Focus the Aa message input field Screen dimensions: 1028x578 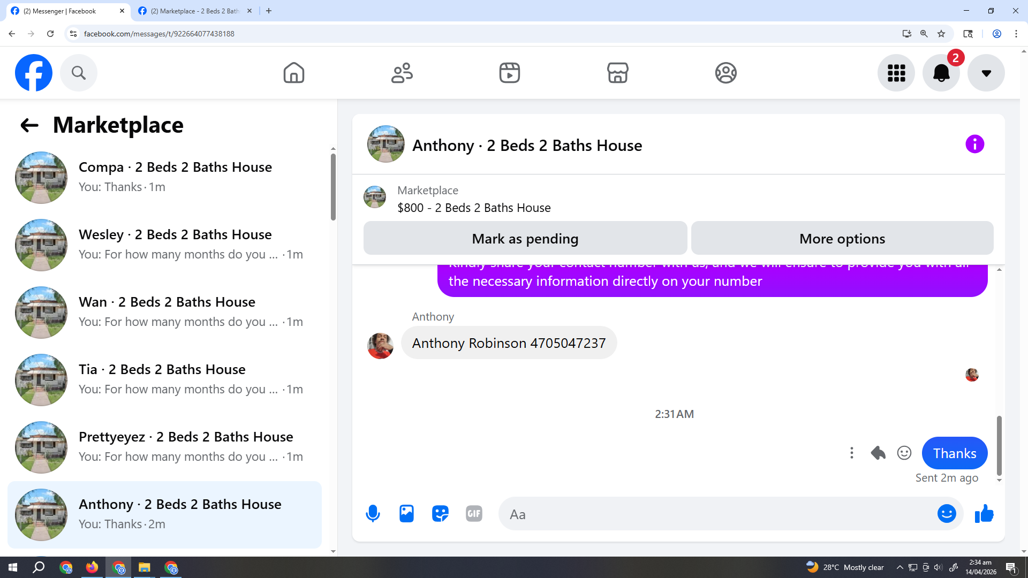click(717, 514)
